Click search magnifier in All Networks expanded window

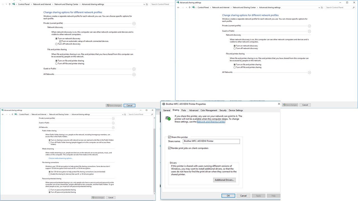(x=152, y=114)
